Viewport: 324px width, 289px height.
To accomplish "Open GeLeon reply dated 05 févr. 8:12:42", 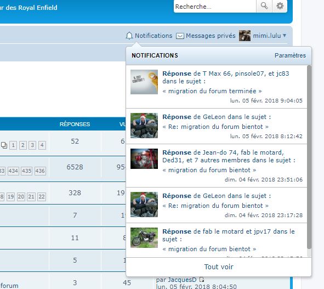I will click(217, 126).
